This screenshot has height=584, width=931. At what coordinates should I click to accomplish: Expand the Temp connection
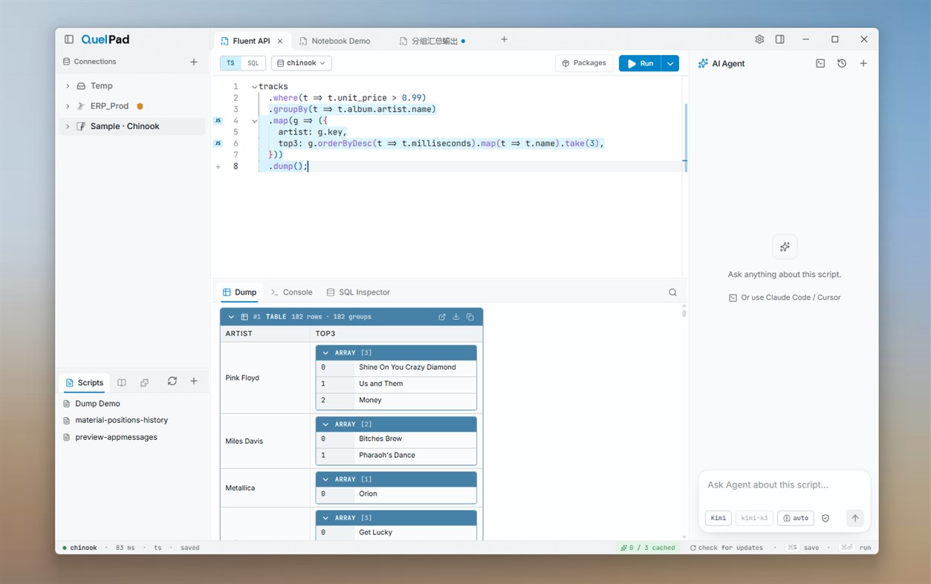68,86
